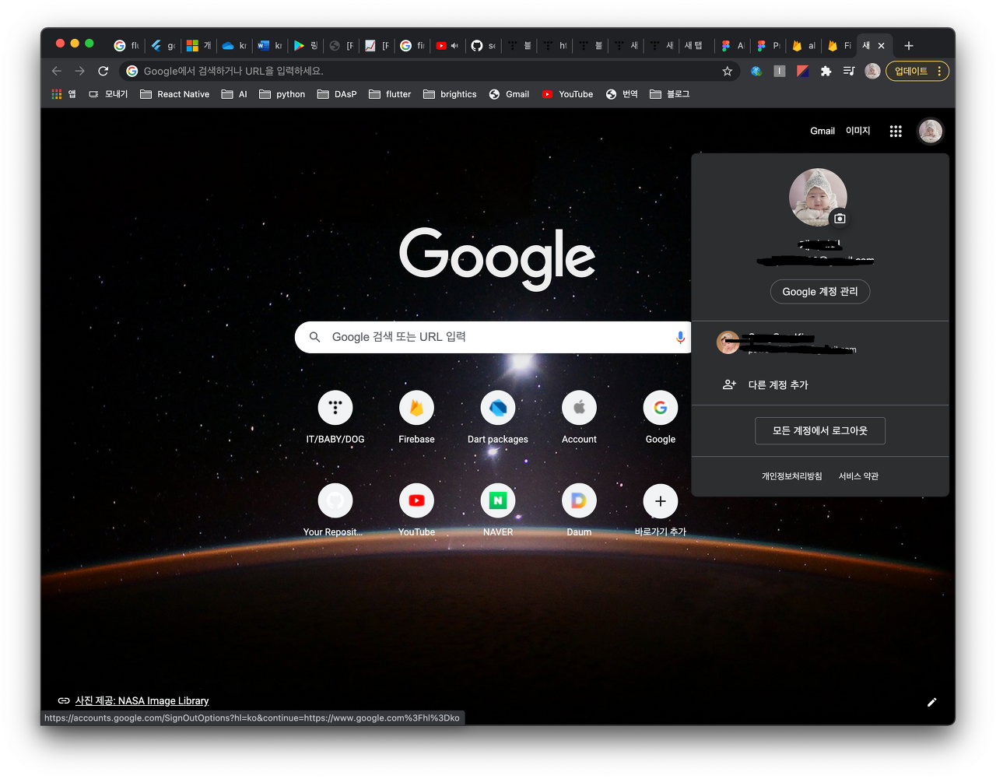Switch to the OneDrive cloud tab

coord(234,46)
